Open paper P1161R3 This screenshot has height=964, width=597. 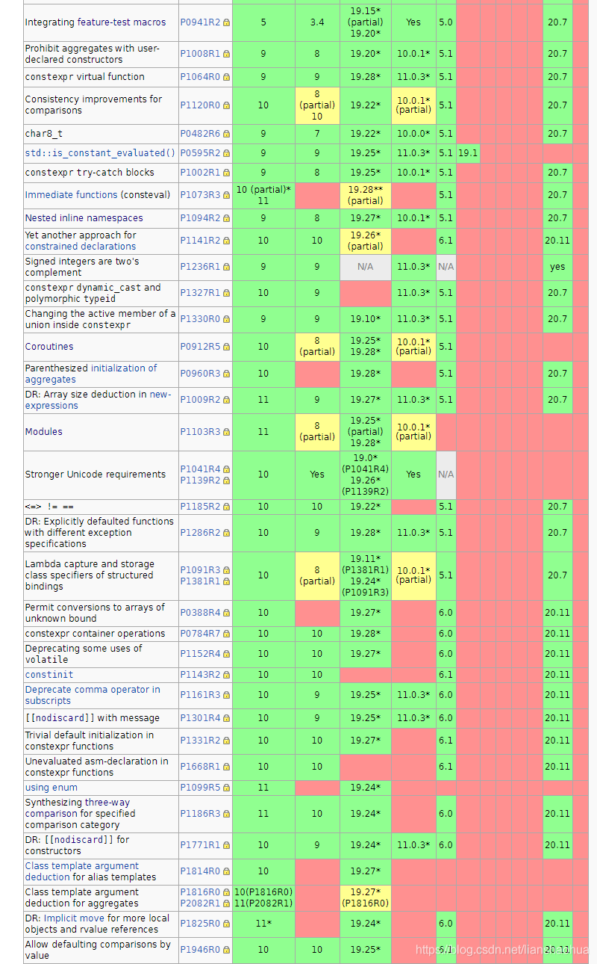click(x=200, y=695)
